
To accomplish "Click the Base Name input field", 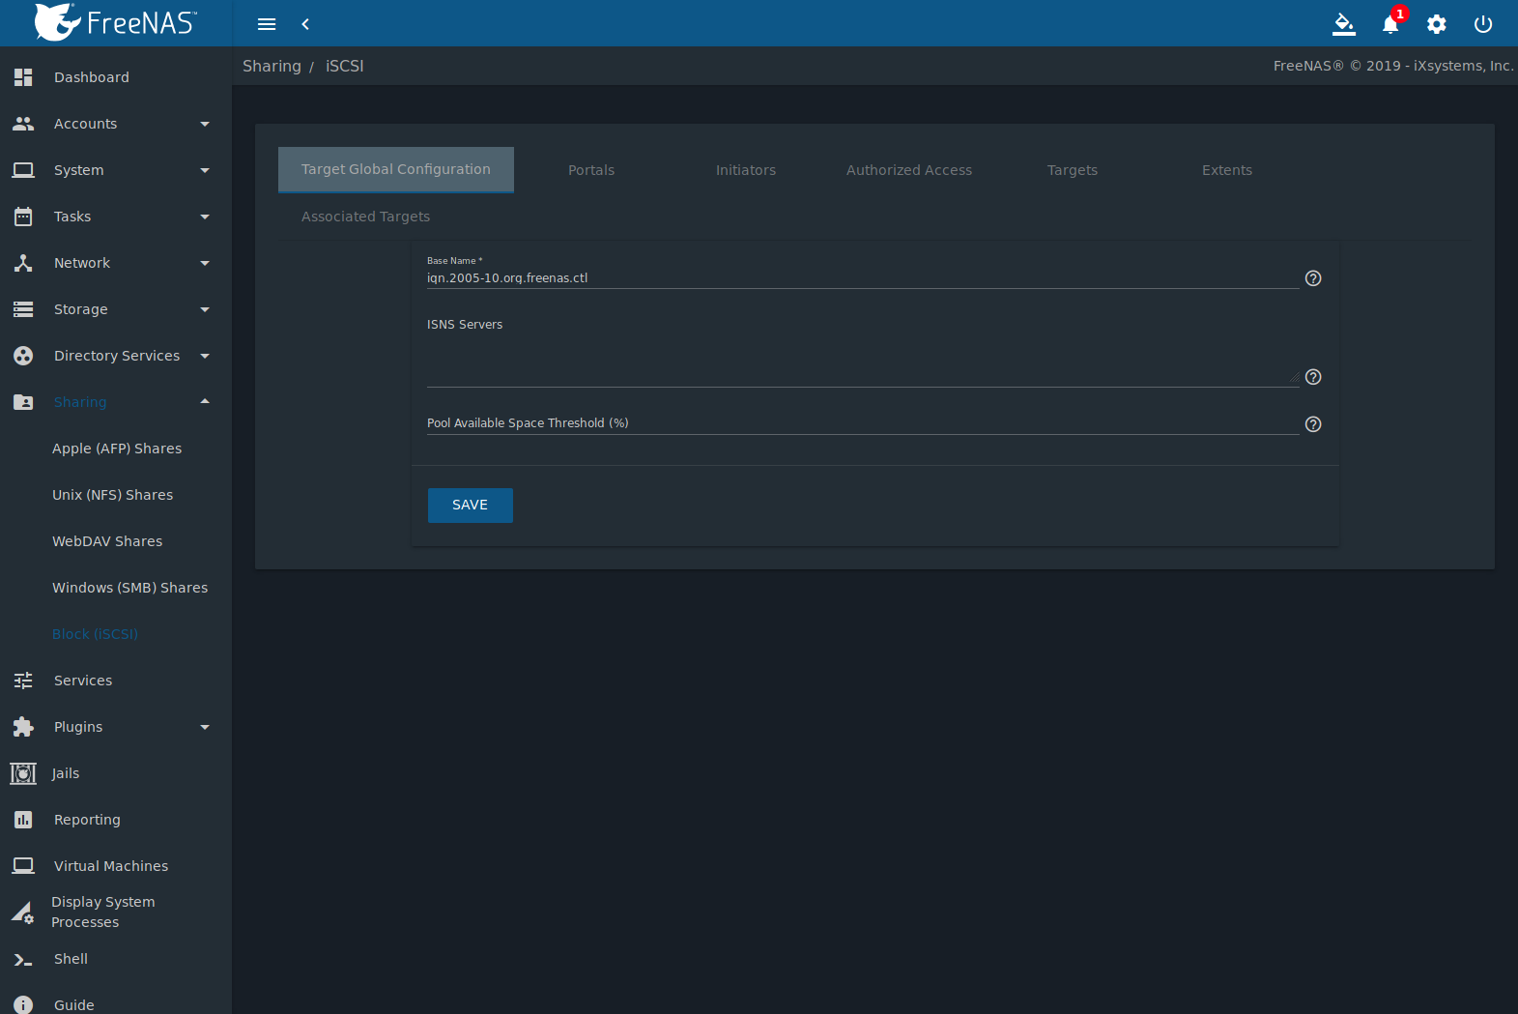I will (863, 278).
